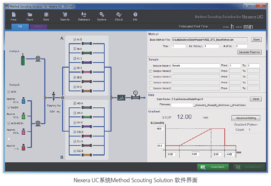Toggle the MeOH solvent checkbox
The width and height of the screenshot is (271, 186).
coord(9,107)
